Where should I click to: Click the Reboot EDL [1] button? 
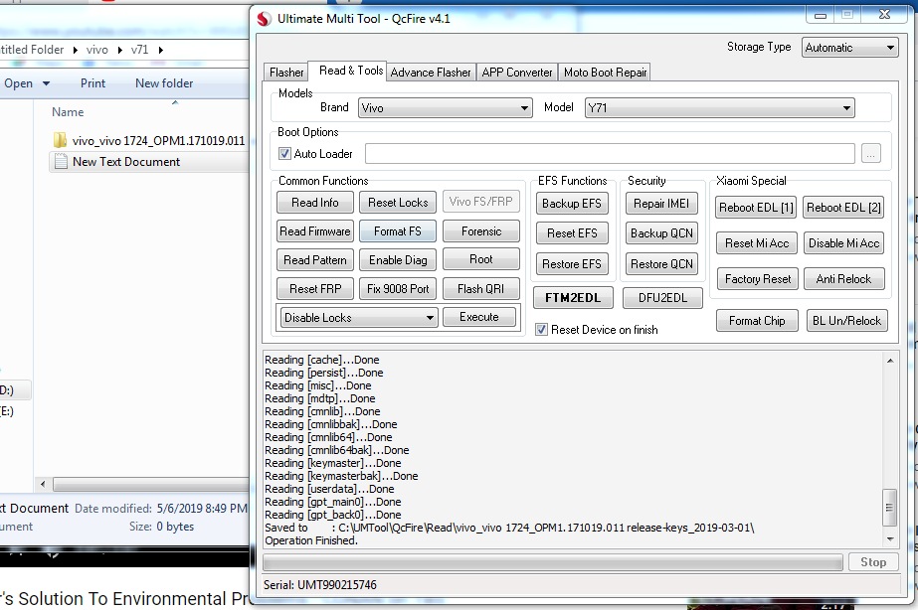756,207
